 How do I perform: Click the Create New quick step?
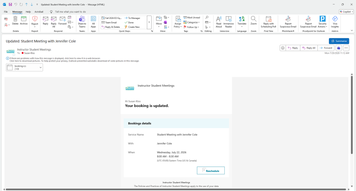(132, 27)
